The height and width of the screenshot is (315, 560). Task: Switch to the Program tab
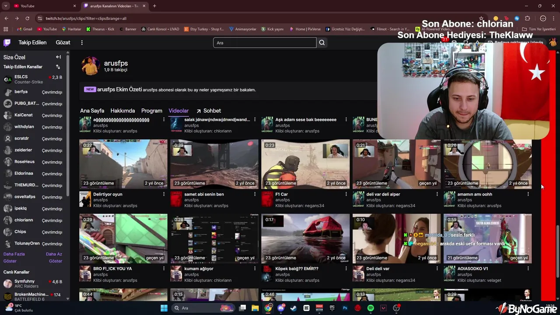152,111
